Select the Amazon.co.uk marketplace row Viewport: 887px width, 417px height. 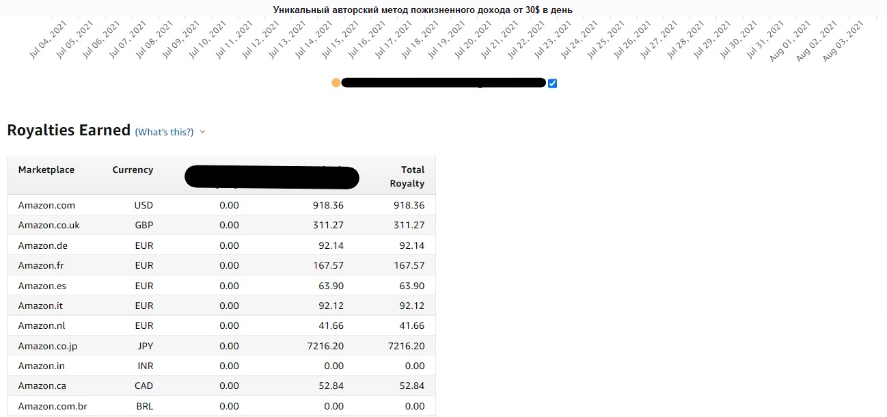click(49, 225)
